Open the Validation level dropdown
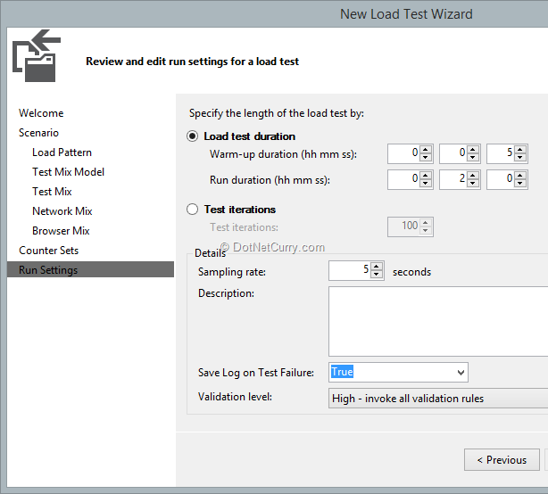This screenshot has height=494, width=548. (x=437, y=399)
